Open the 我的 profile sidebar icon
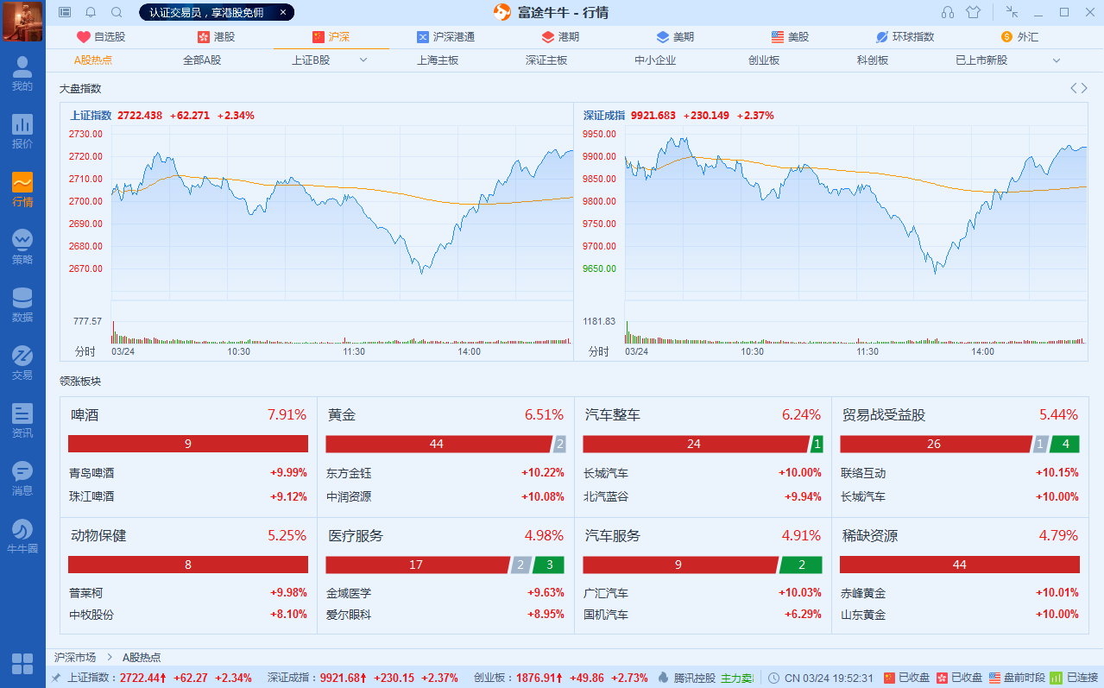This screenshot has width=1104, height=688. [22, 73]
